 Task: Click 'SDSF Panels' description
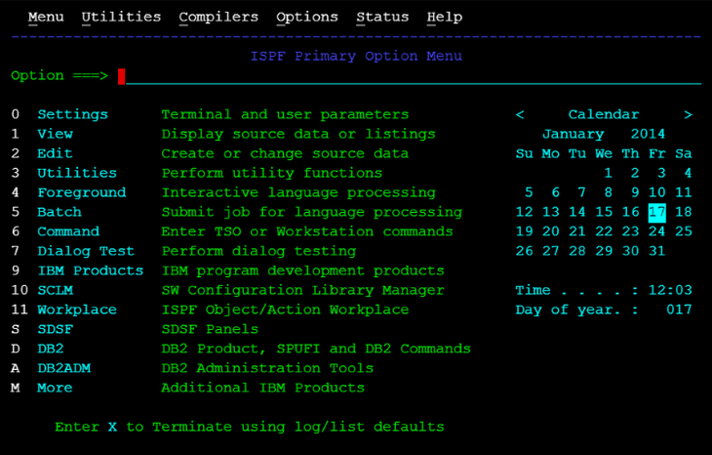pyautogui.click(x=210, y=330)
